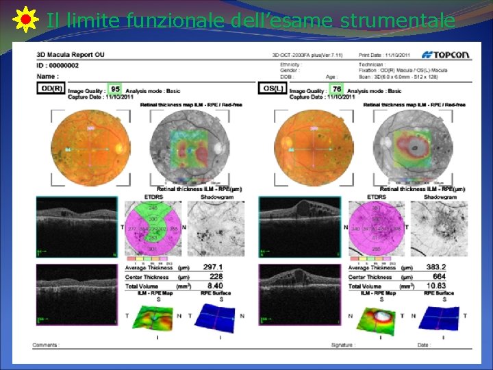This screenshot has width=493, height=370.
Task: Click the 'Date :' field at report bottom
Action: (x=424, y=345)
